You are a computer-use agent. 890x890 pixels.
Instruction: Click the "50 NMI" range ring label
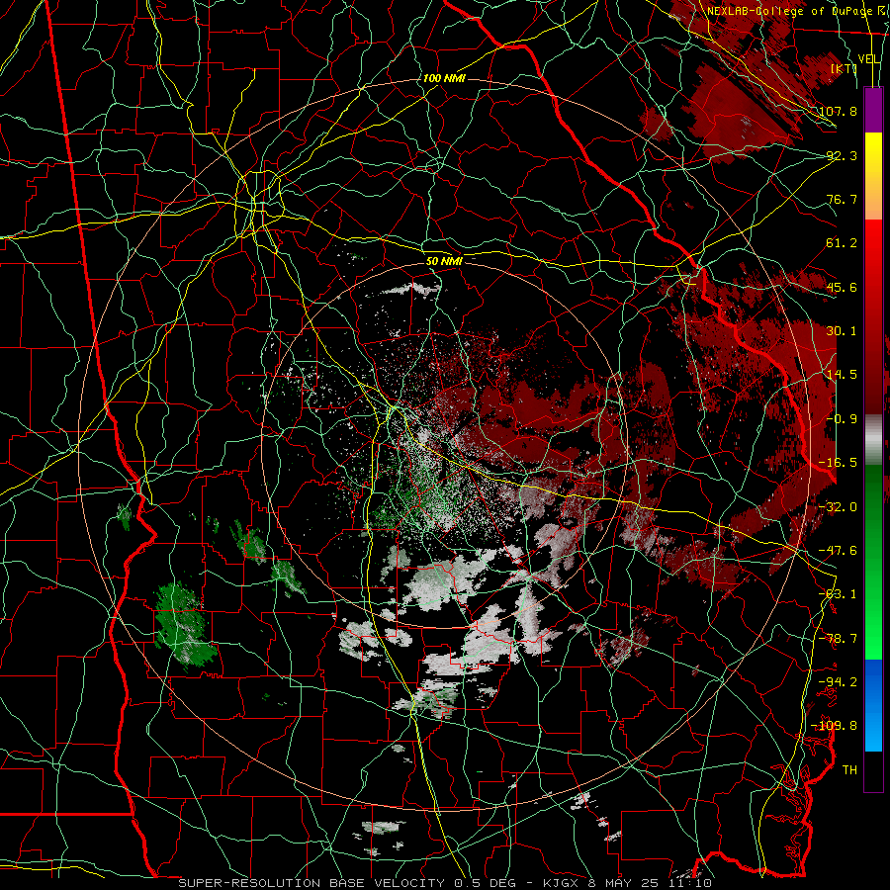point(444,262)
